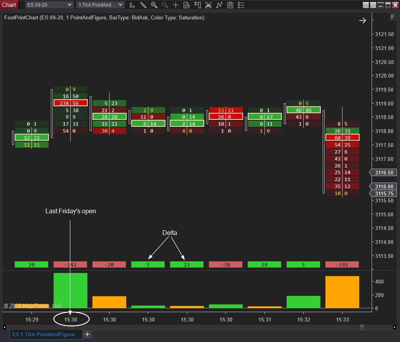400x342 pixels.
Task: Click the zoom in magnifier icon
Action: click(154, 5)
